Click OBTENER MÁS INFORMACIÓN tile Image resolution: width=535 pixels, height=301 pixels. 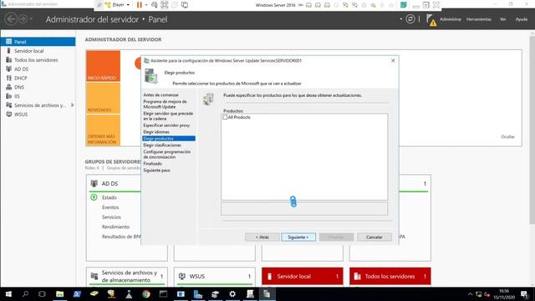(103, 130)
